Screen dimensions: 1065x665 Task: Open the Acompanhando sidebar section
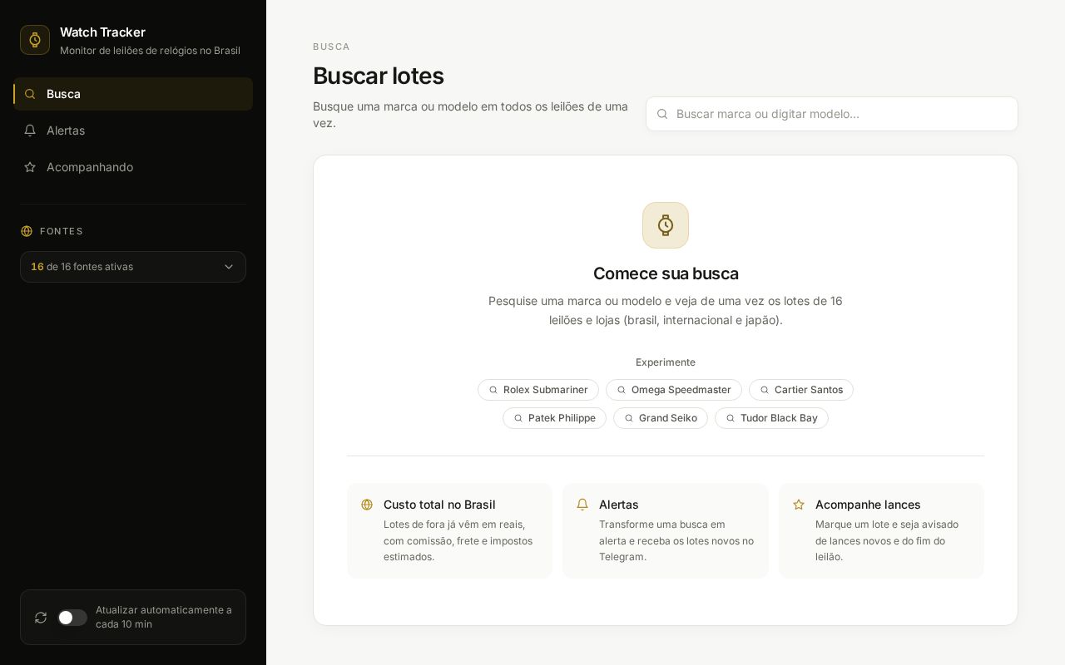click(133, 167)
